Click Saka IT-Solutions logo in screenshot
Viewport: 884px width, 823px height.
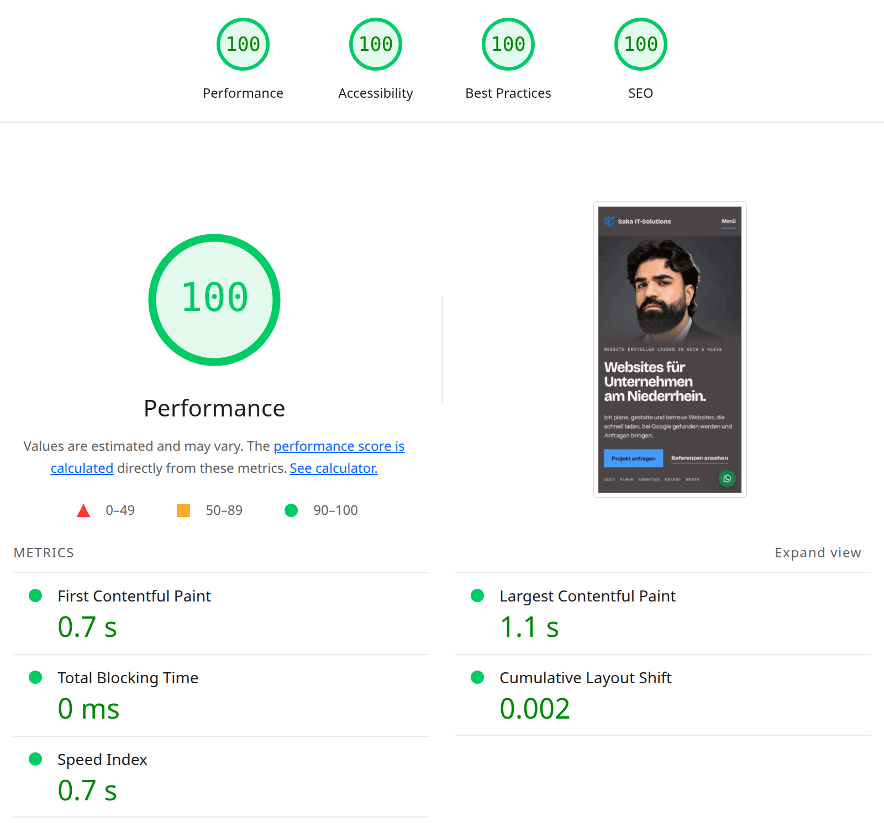coord(609,221)
